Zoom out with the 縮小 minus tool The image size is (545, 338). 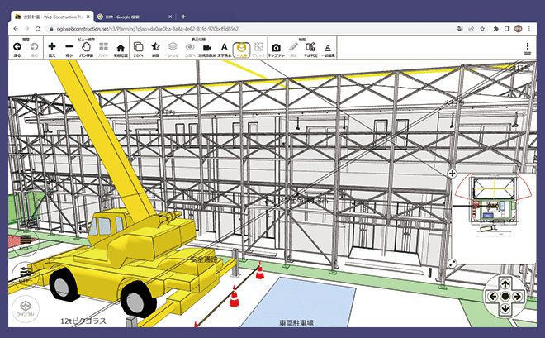pos(69,48)
